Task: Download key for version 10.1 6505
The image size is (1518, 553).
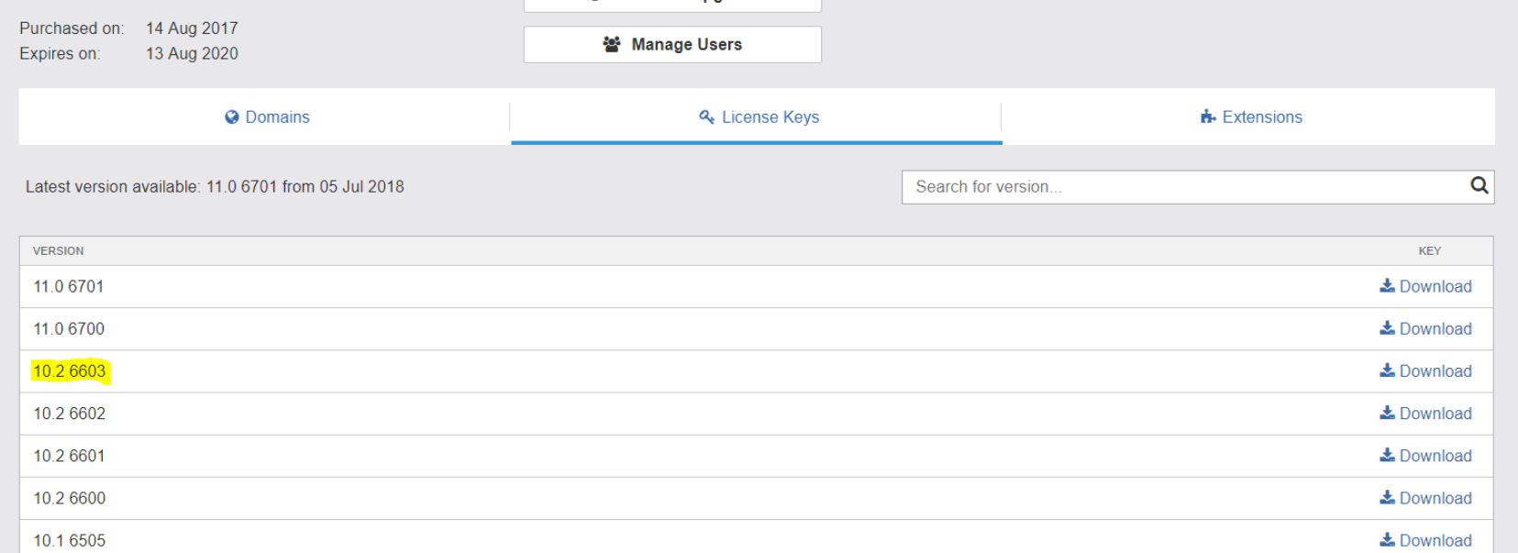Action: (x=1425, y=540)
